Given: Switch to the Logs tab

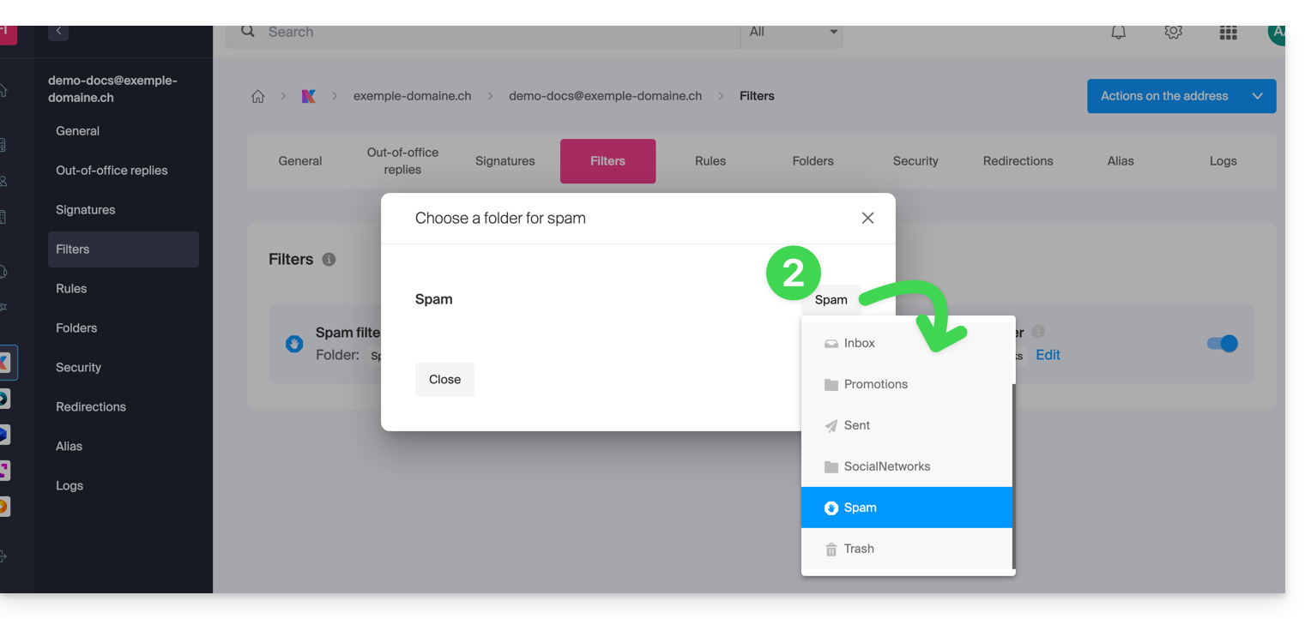Looking at the screenshot, I should pyautogui.click(x=1223, y=161).
